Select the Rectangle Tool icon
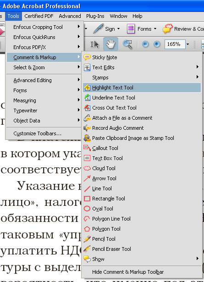Viewport: 204px width, 282px height. [87, 199]
